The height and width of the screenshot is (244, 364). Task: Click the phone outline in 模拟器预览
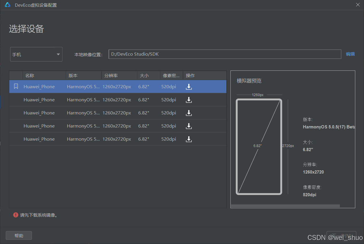pyautogui.click(x=259, y=147)
